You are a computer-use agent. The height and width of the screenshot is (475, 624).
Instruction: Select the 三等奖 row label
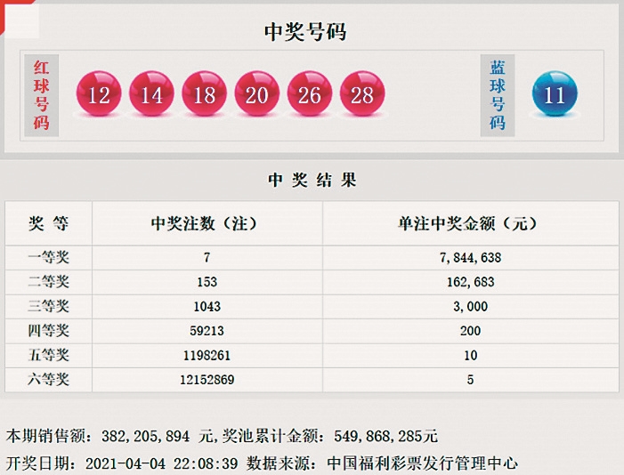[49, 306]
